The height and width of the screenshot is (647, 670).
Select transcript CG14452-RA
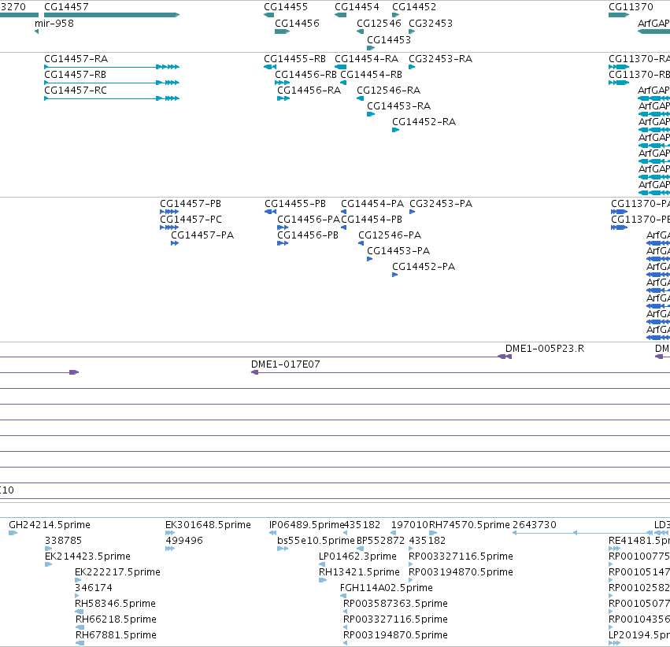424,122
